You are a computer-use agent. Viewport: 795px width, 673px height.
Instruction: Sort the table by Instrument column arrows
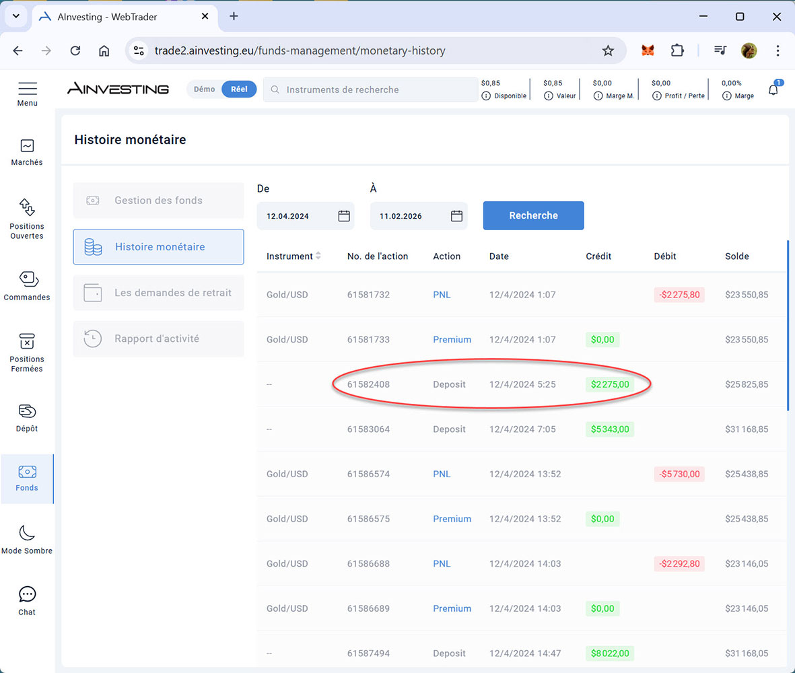pyautogui.click(x=318, y=256)
